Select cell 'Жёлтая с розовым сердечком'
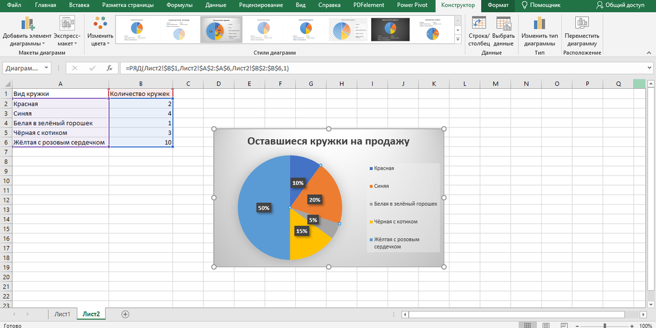The width and height of the screenshot is (656, 328). (61, 142)
